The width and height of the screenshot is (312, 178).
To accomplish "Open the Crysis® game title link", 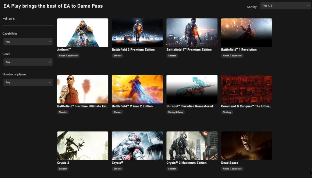I will click(x=117, y=163).
